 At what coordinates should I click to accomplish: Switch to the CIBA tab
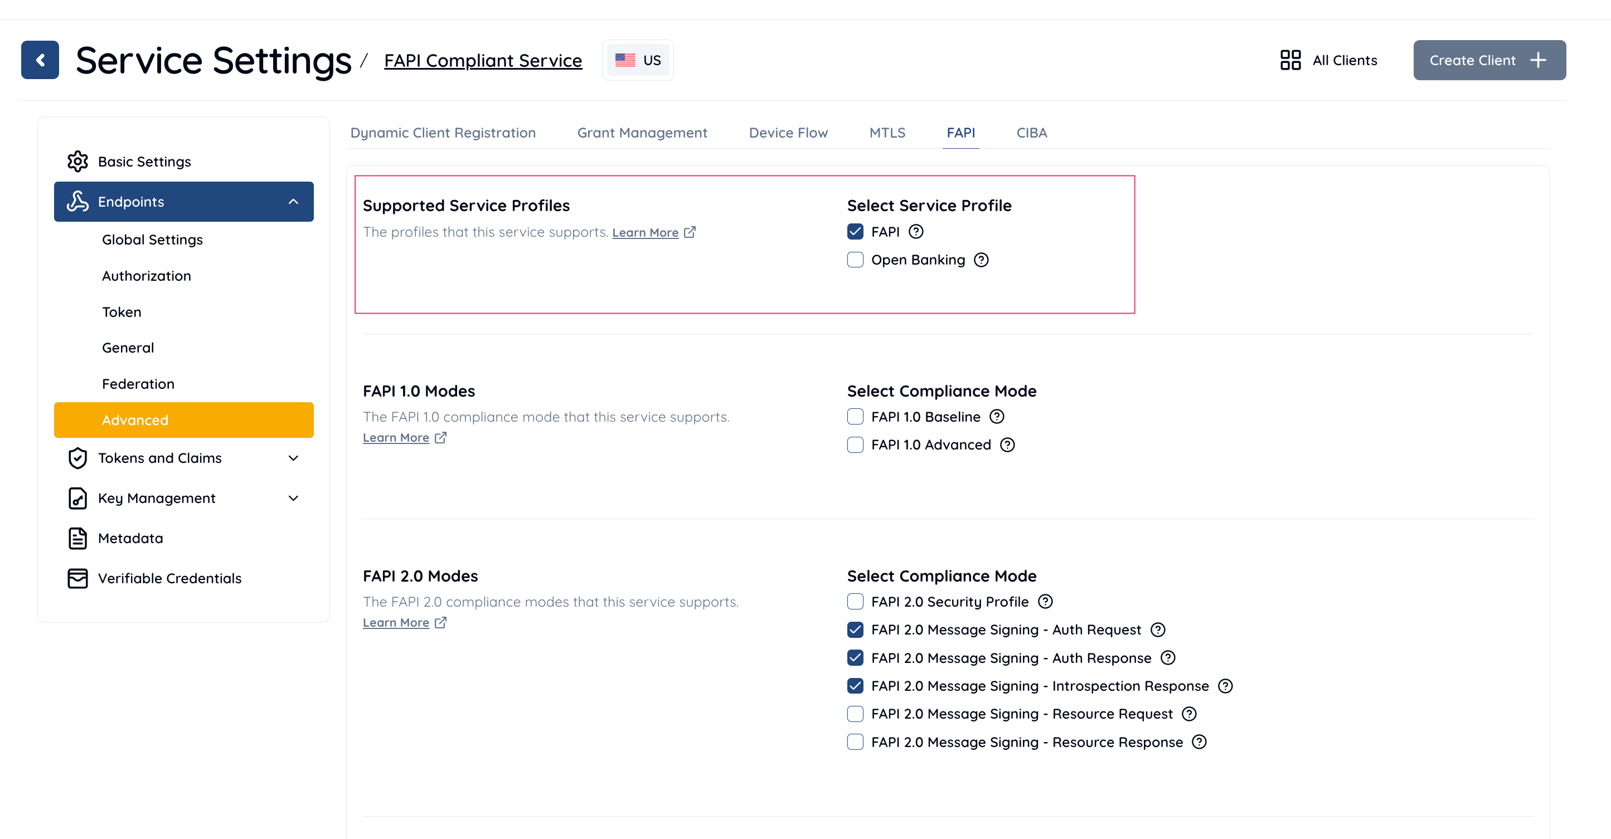tap(1031, 133)
